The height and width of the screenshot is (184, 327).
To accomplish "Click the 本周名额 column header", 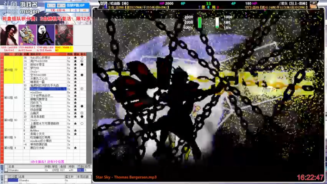I will point(83,177).
